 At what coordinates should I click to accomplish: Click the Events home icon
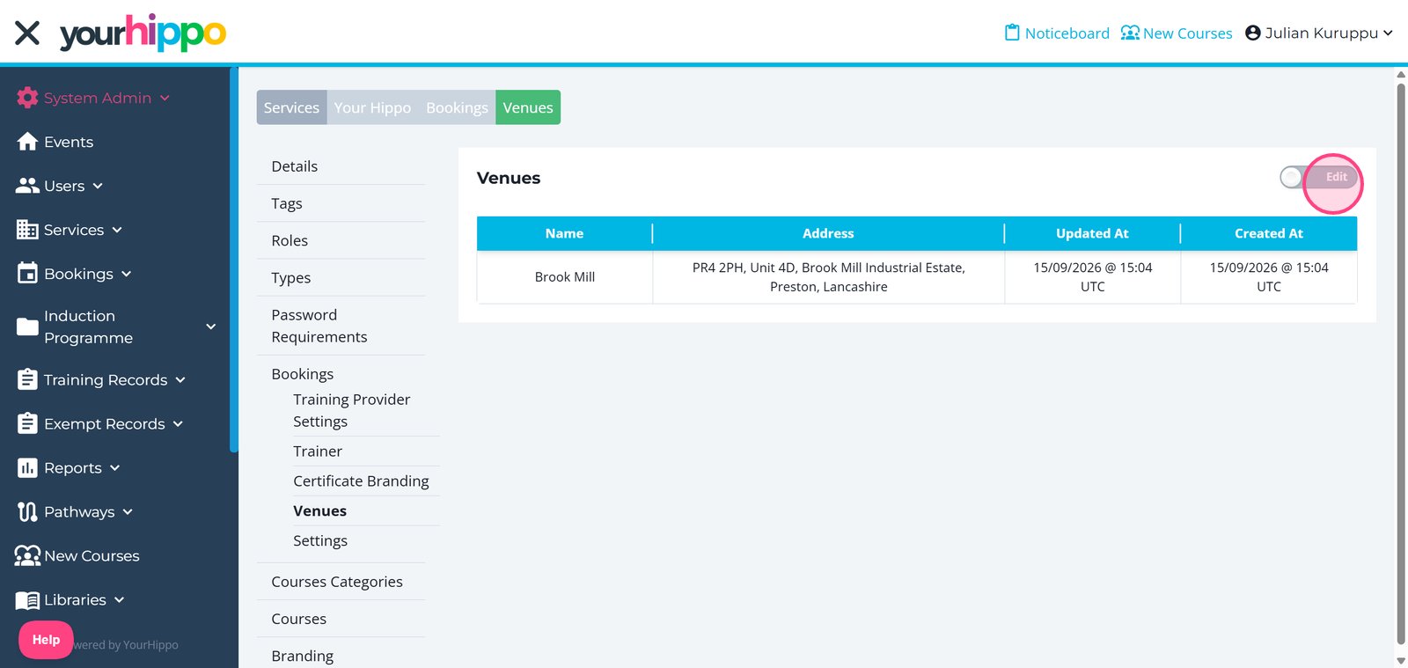click(x=27, y=142)
